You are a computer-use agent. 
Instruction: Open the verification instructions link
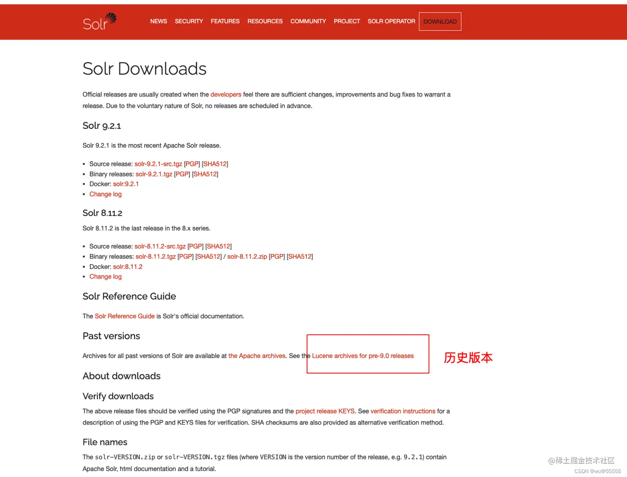(x=403, y=411)
